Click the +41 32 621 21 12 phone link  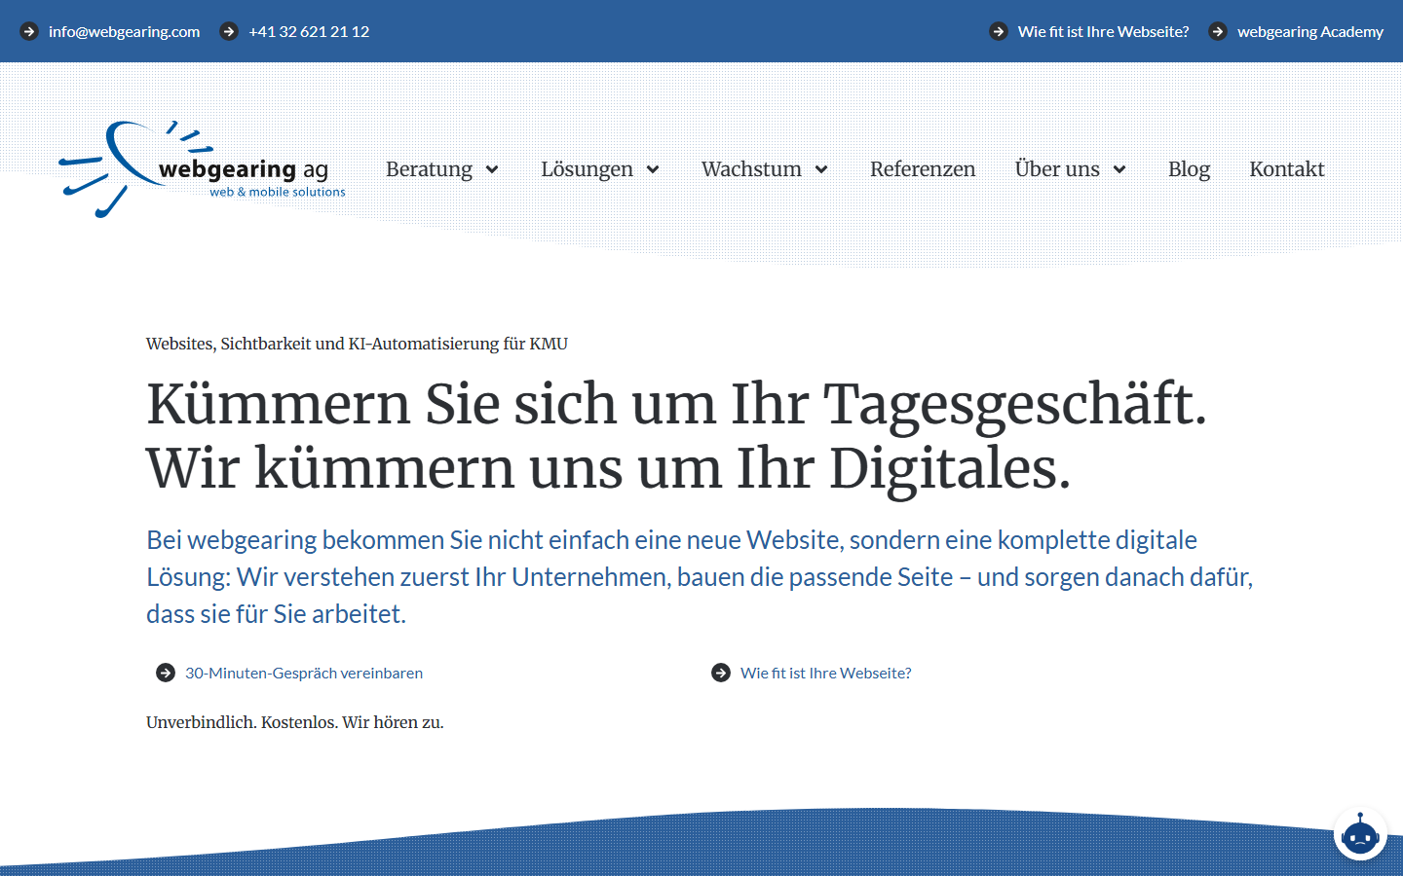click(309, 31)
